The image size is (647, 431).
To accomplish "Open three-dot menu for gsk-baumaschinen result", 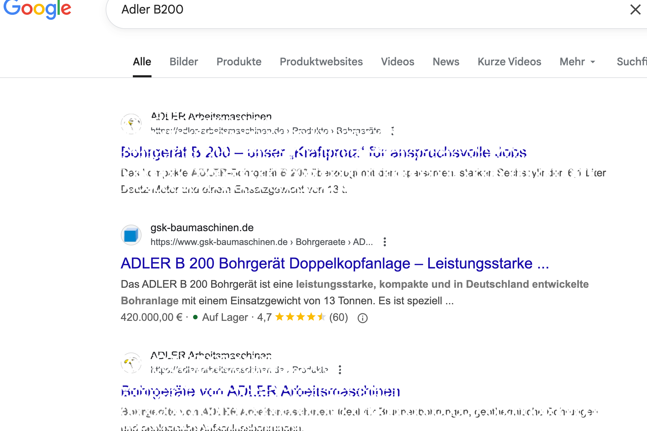I will pyautogui.click(x=385, y=242).
